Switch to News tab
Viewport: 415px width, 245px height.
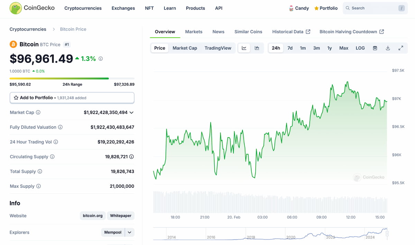coord(219,31)
